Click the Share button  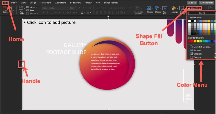pos(192,3)
